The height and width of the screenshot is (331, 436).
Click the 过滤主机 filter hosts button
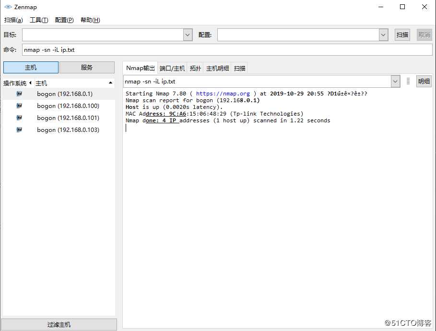click(59, 325)
